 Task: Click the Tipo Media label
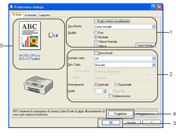point(74,26)
